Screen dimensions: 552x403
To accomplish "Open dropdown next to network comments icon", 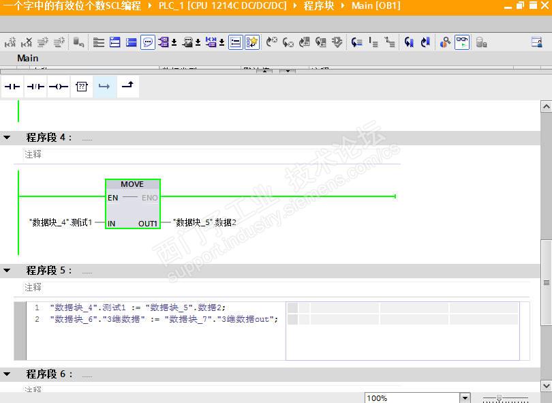I will (198, 43).
